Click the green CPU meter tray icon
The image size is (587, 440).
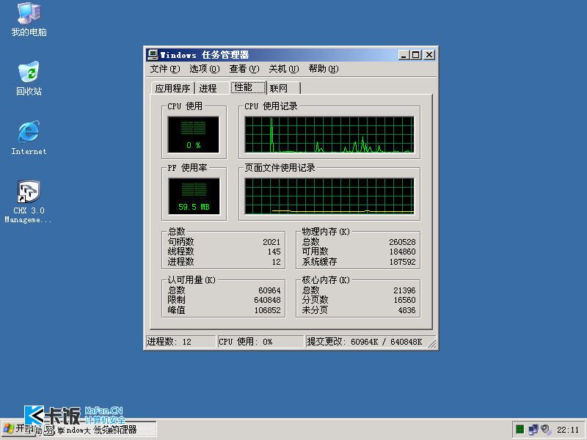520,430
